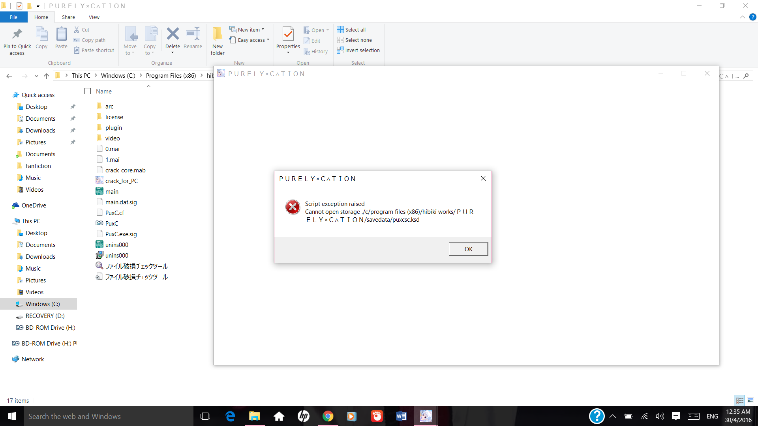
Task: Click Select all in ribbon
Action: pyautogui.click(x=351, y=30)
